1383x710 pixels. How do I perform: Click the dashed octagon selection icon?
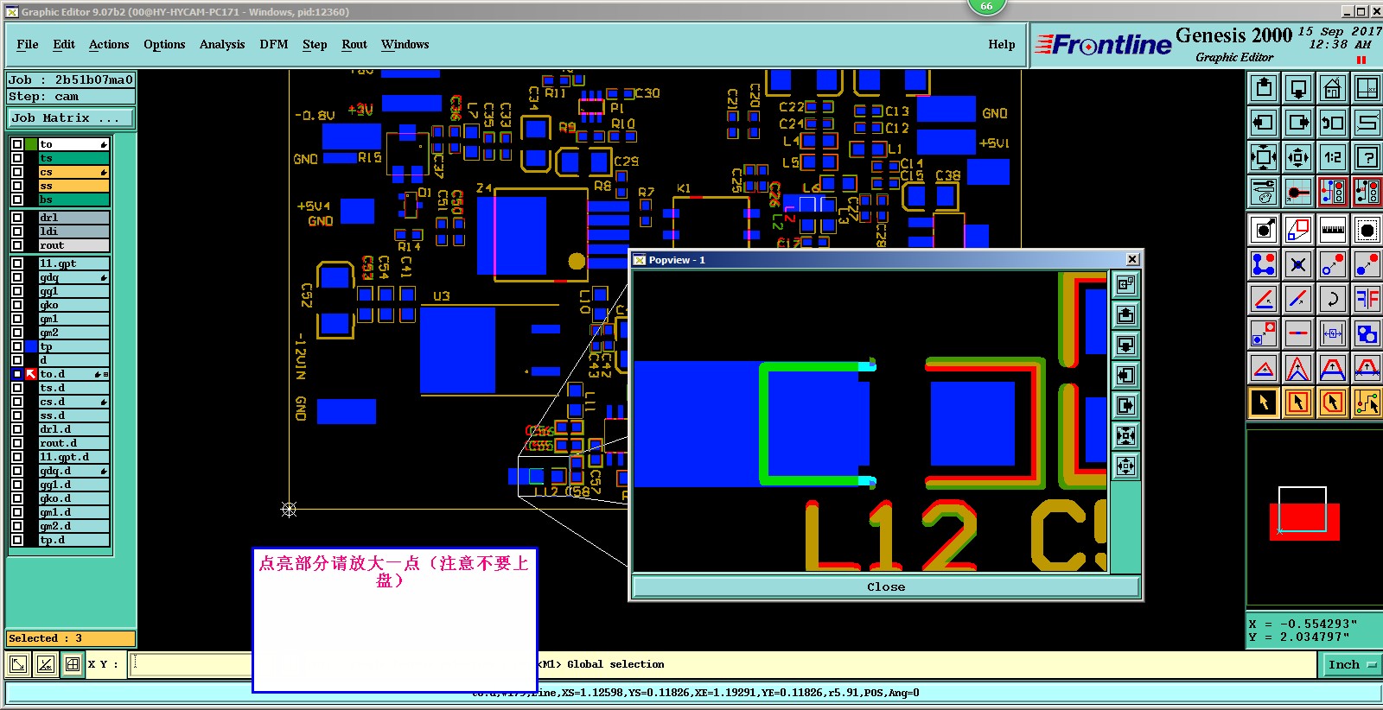click(1367, 230)
